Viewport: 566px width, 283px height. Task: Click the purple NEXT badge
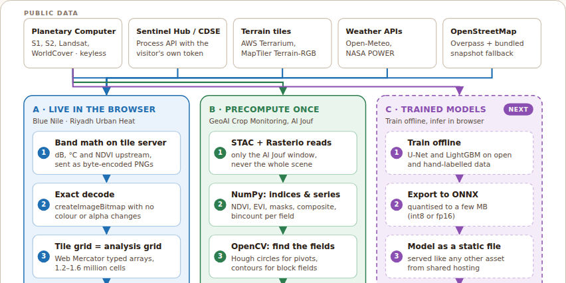pos(518,110)
